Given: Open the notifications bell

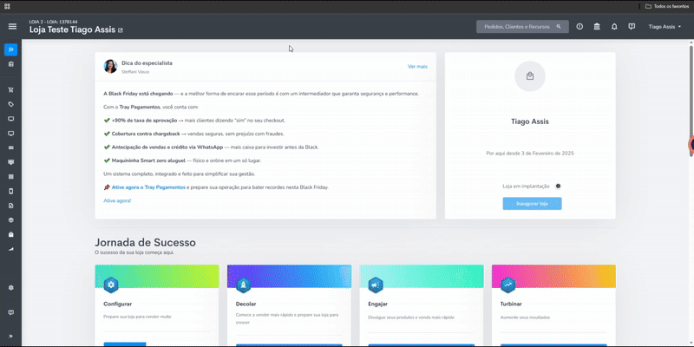Looking at the screenshot, I should click(614, 27).
